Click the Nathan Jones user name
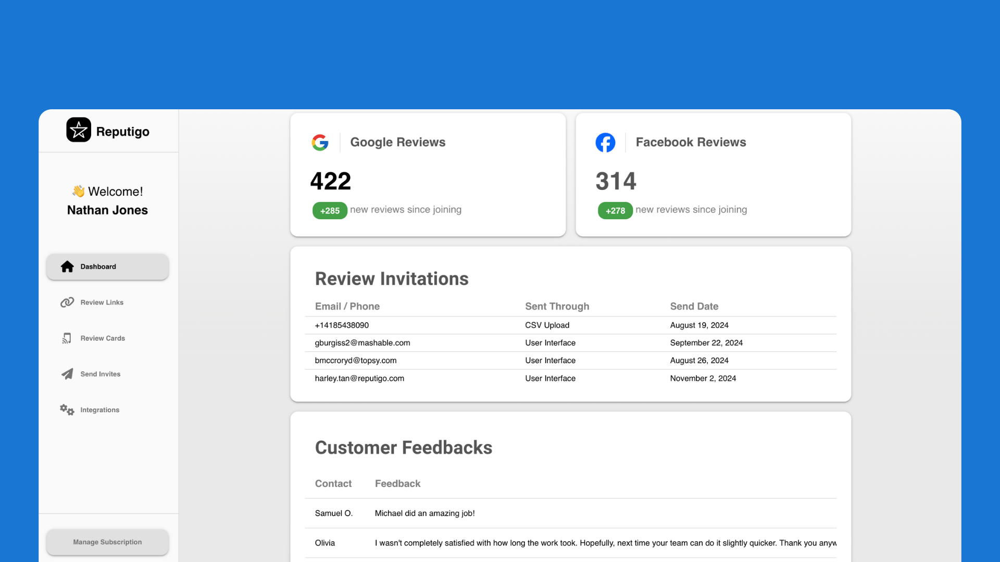 (x=107, y=210)
